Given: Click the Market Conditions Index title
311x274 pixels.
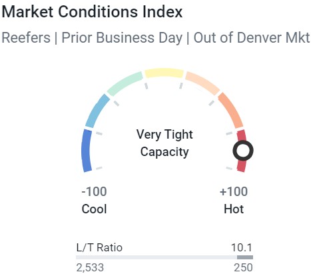Looking at the screenshot, I should click(92, 12).
